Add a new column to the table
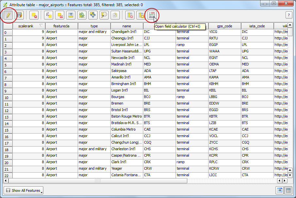The width and height of the screenshot is (296, 198). click(x=141, y=15)
